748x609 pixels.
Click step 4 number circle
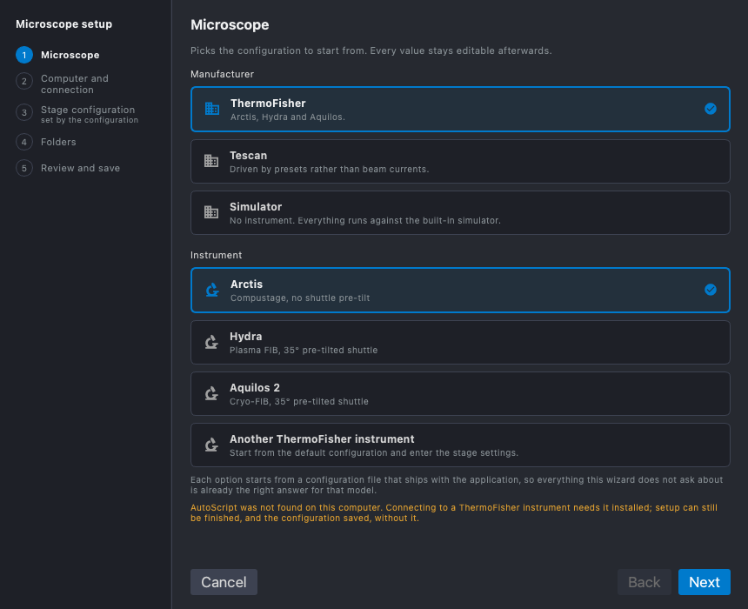coord(24,142)
